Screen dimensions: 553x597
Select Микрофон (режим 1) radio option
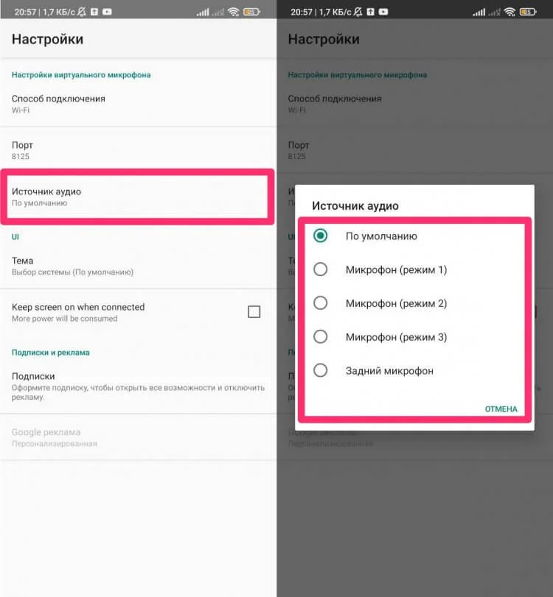(415, 269)
